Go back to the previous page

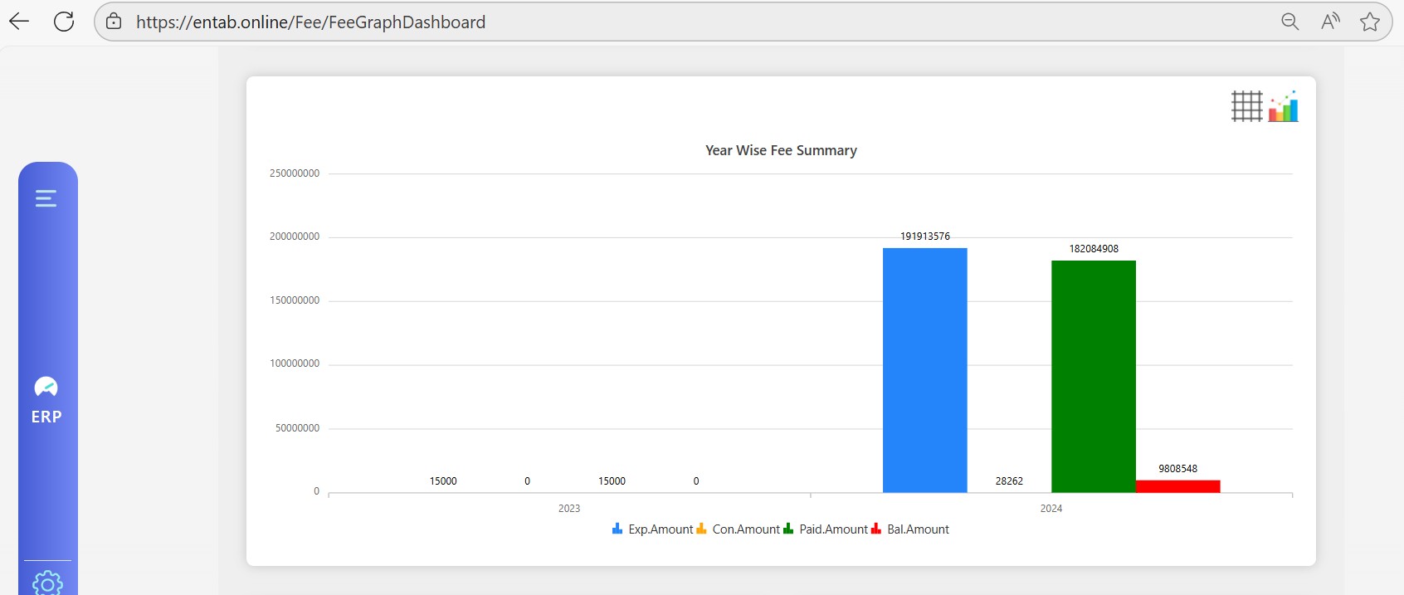19,22
